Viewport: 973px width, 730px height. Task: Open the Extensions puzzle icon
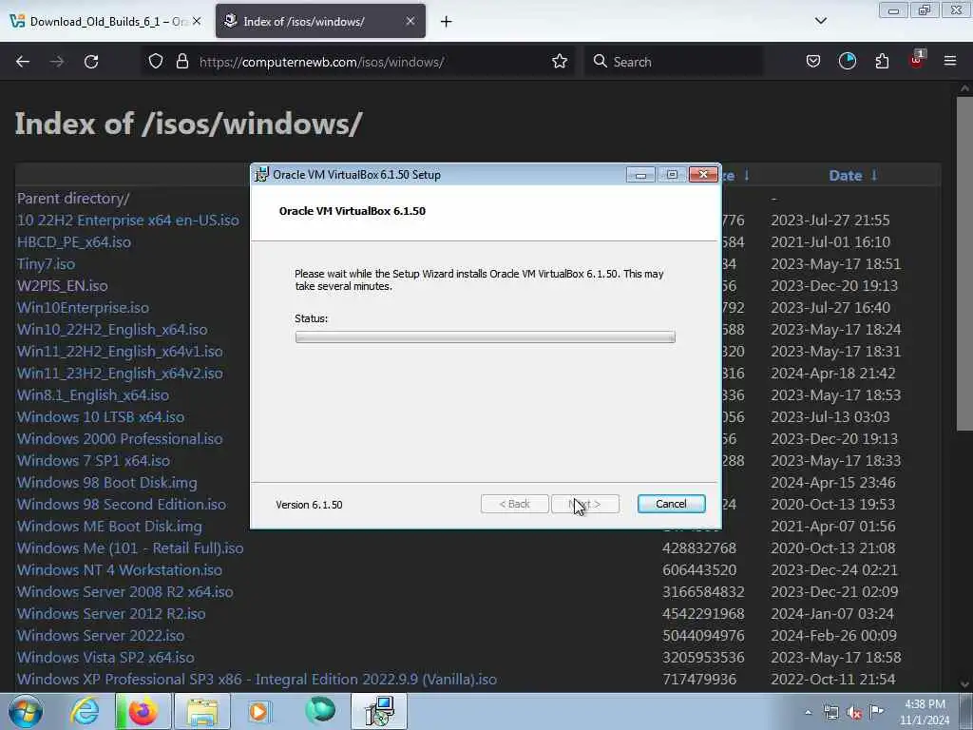882,62
